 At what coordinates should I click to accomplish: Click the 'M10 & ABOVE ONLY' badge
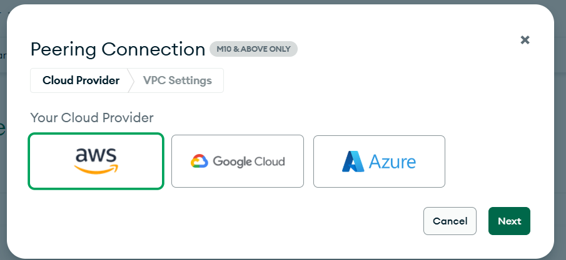point(253,49)
